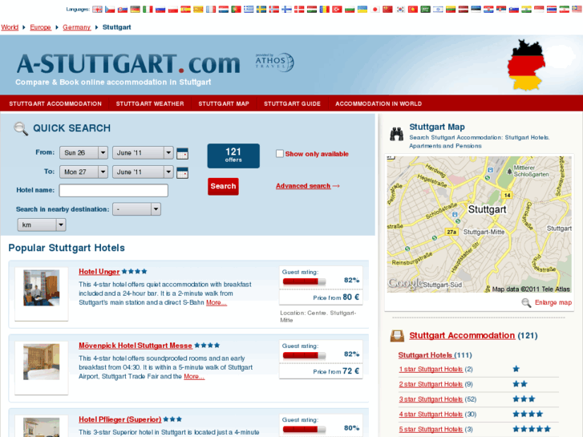Expand Search in nearby destination dropdown

[136, 209]
